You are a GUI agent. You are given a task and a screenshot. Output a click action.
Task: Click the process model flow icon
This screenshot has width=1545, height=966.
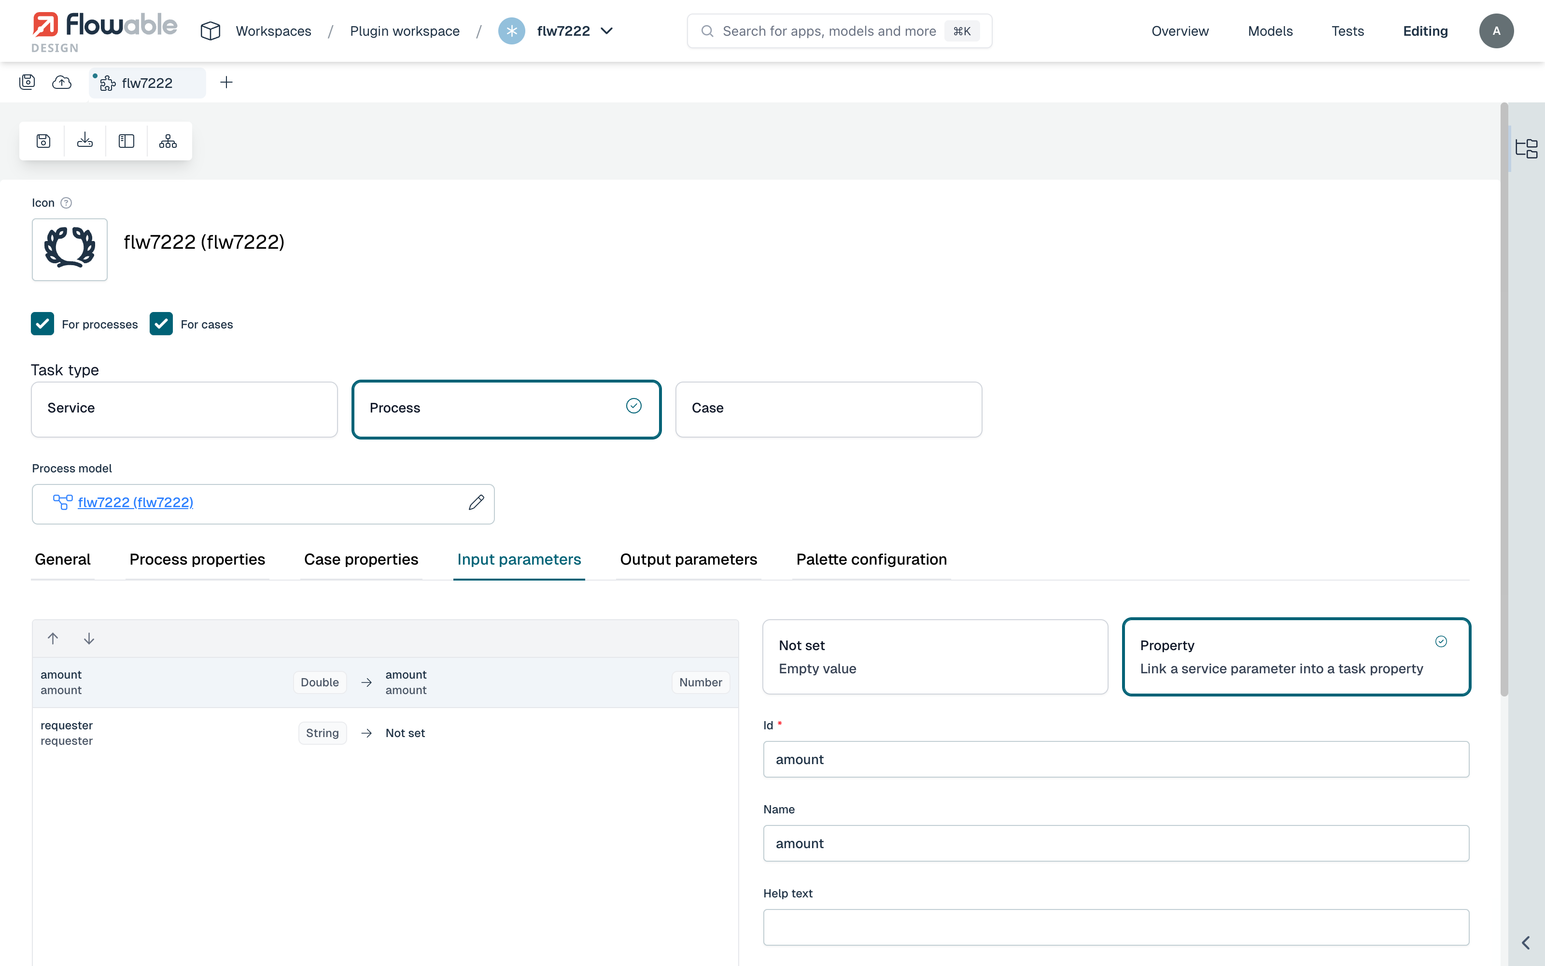(x=63, y=503)
